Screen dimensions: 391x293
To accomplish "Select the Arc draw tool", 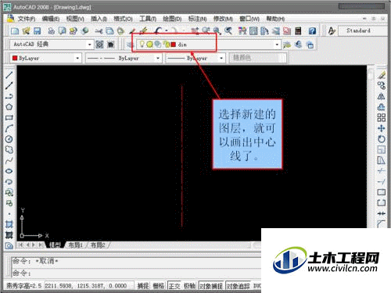I will [9, 128].
